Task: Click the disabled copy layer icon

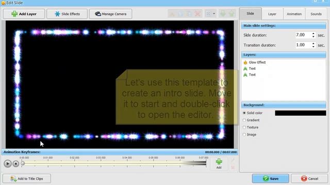Action: click(180, 14)
